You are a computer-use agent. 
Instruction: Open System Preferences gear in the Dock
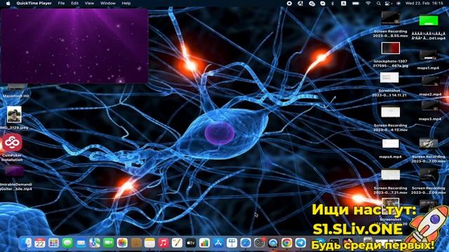pos(259,243)
